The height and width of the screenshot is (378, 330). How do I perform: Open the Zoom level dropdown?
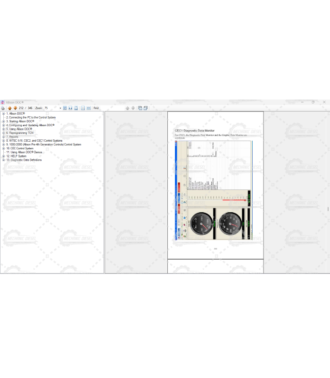[x=60, y=108]
